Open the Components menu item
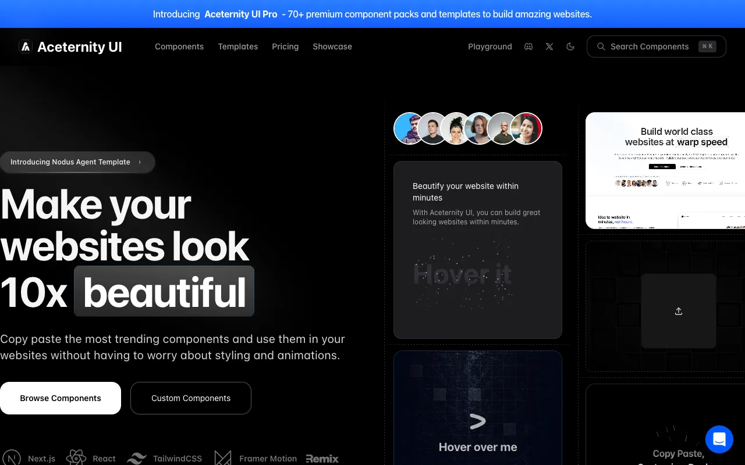The image size is (745, 465). pyautogui.click(x=179, y=46)
